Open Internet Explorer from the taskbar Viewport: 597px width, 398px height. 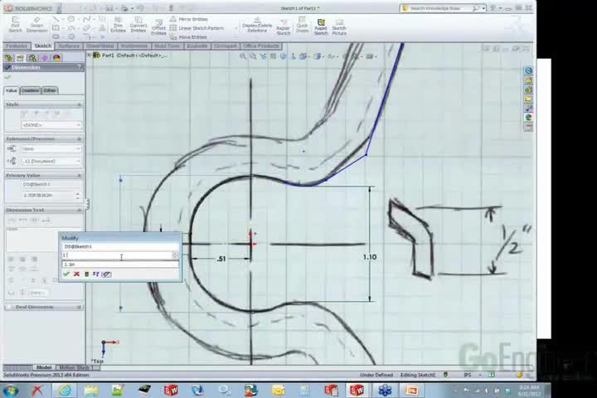point(65,391)
